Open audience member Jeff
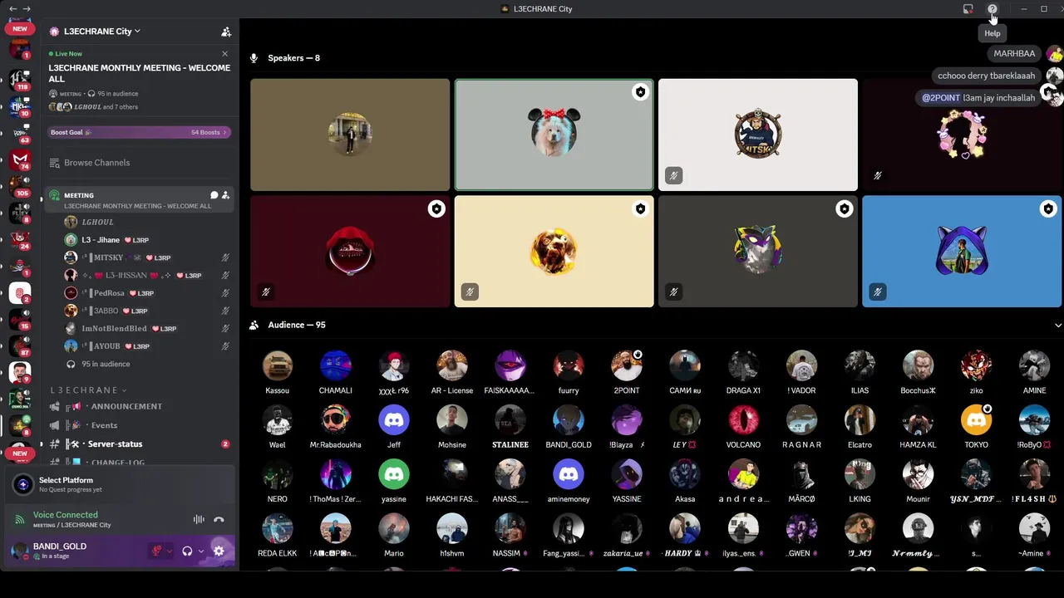Image resolution: width=1064 pixels, height=598 pixels. click(394, 427)
